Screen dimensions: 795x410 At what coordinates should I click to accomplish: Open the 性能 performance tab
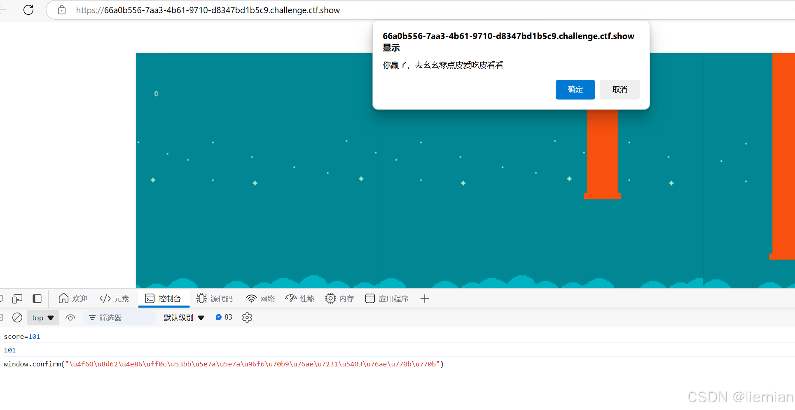tap(300, 299)
